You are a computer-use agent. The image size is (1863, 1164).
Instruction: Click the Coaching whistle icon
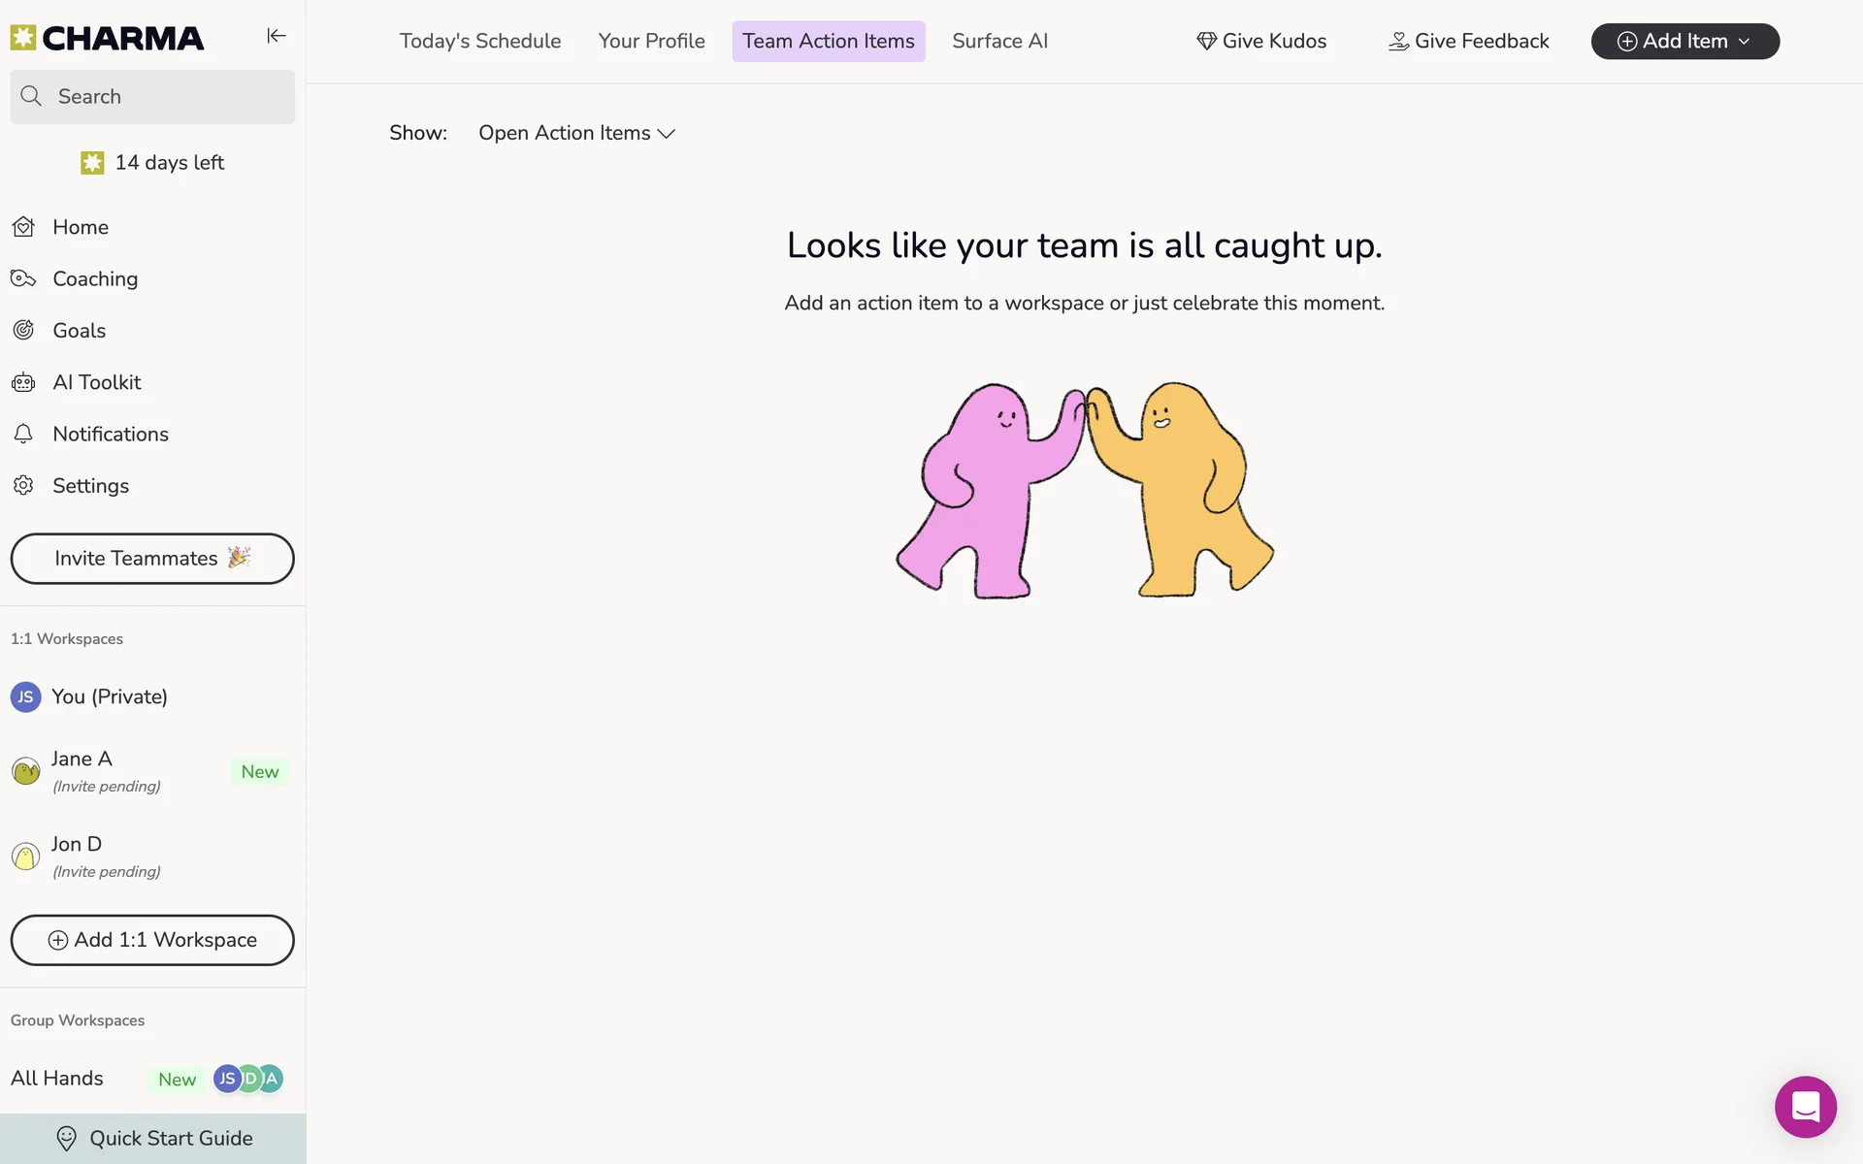[x=23, y=278]
